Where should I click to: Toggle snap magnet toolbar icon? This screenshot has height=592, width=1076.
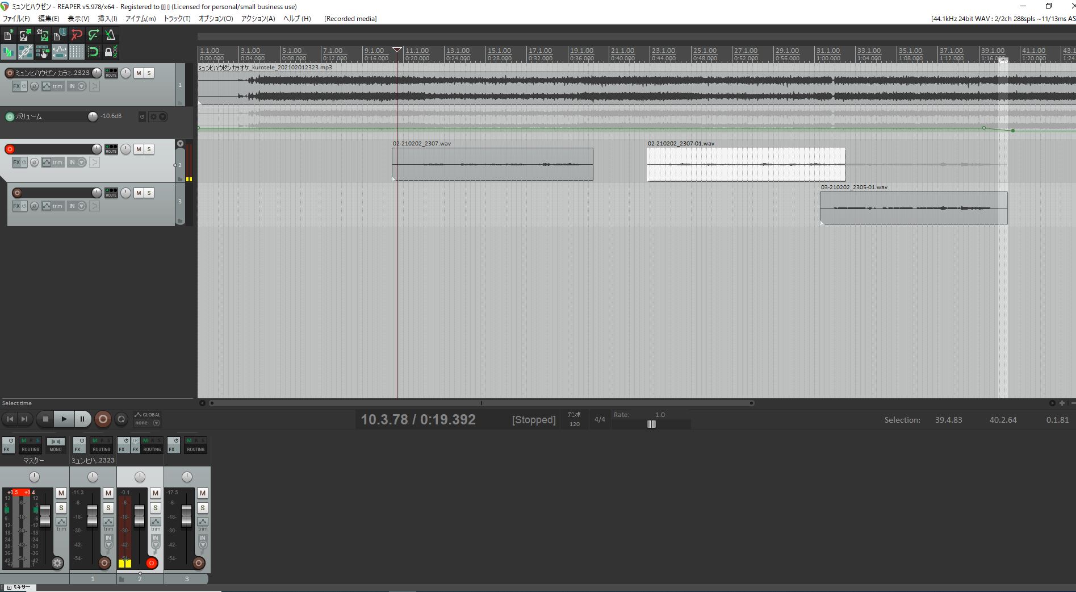point(94,52)
